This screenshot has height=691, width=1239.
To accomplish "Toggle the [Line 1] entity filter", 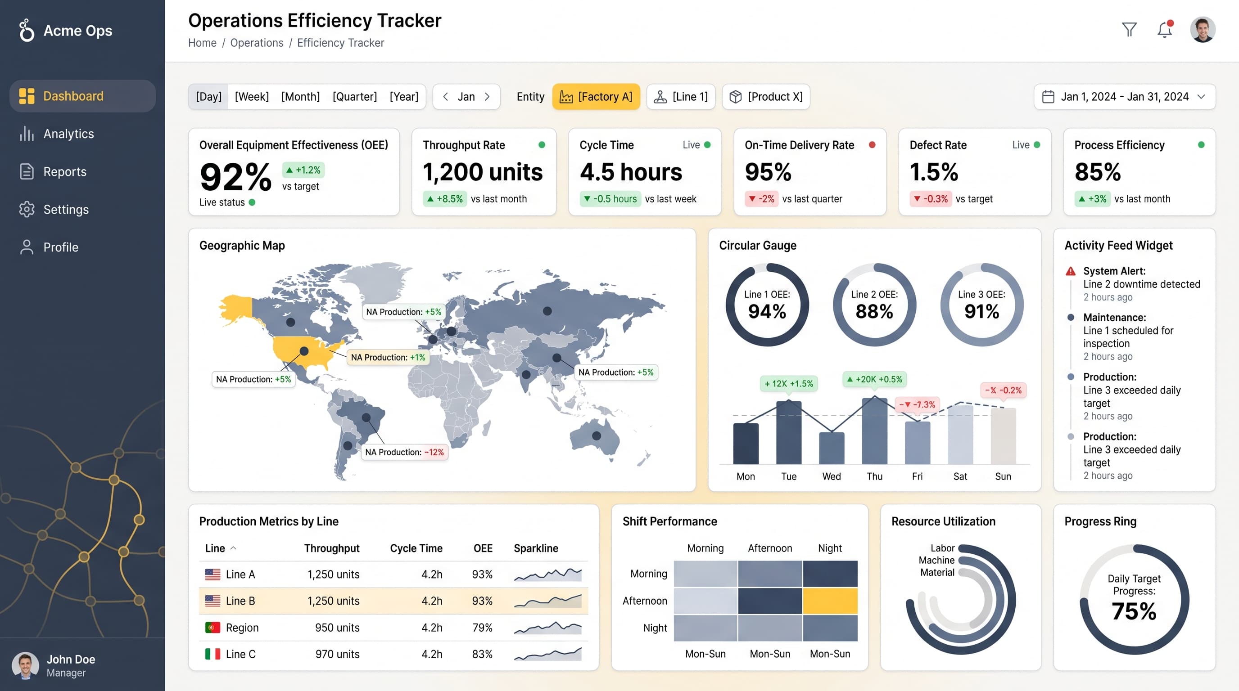I will [x=681, y=97].
